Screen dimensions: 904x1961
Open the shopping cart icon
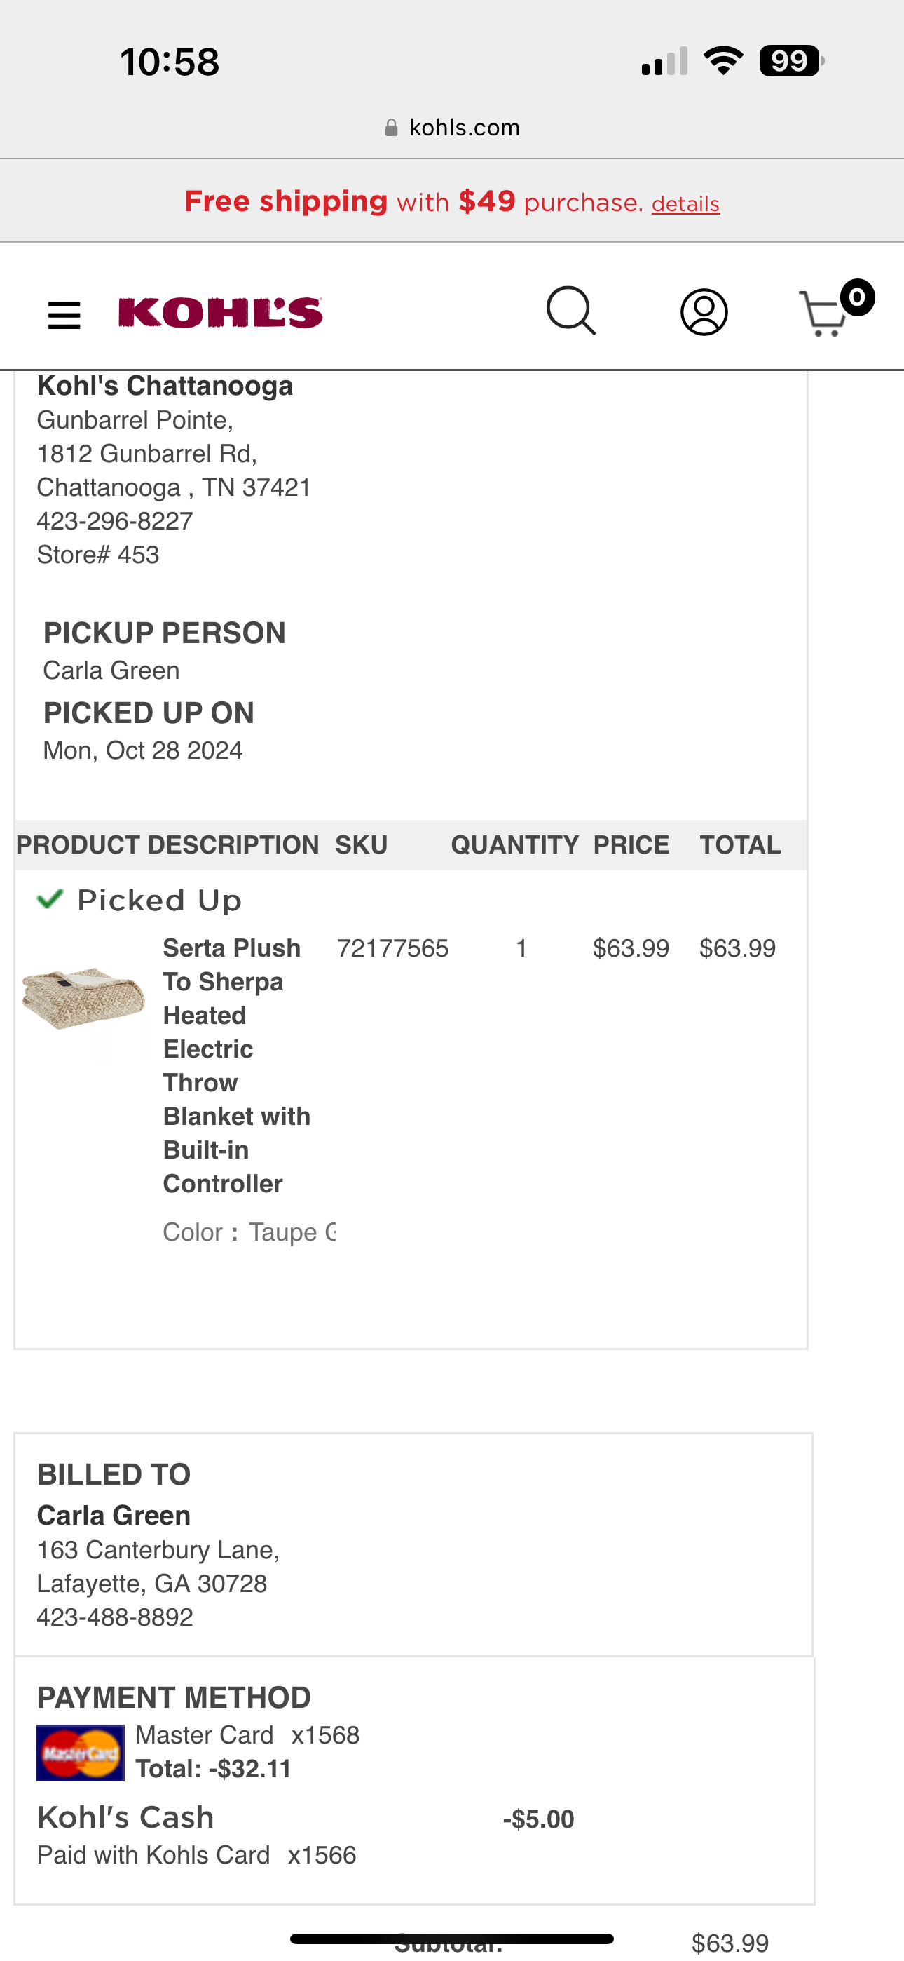[823, 314]
